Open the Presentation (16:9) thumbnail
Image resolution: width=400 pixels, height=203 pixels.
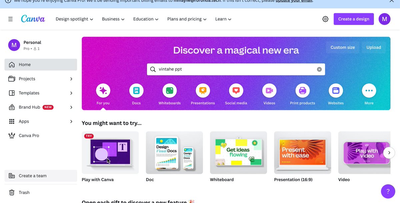click(x=303, y=153)
